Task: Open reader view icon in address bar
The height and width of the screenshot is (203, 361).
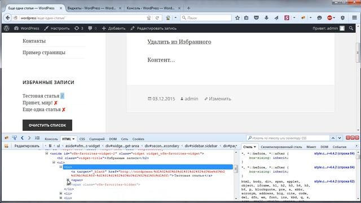Action: pos(149,17)
